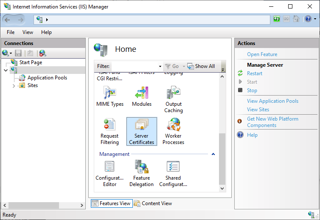Image resolution: width=320 pixels, height=220 pixels.
Task: Click Restart in the Actions pane
Action: point(255,73)
